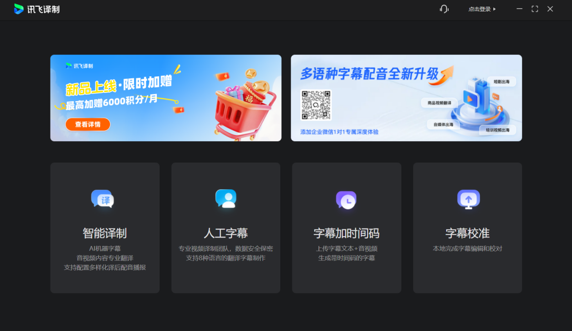Screen dimensions: 572x331
Task: Open the 人工字幕 card title
Action: click(226, 233)
